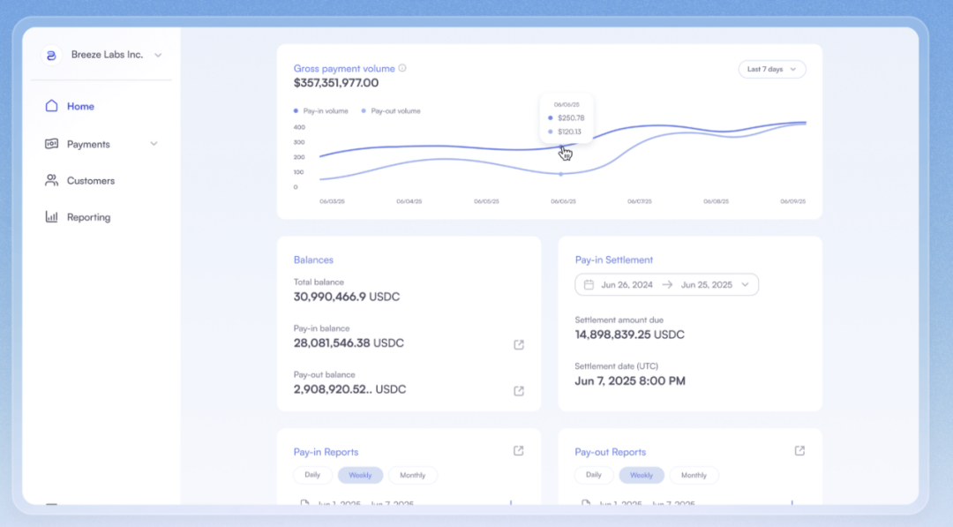Open Pay-in balance external link icon
The width and height of the screenshot is (953, 527).
519,344
